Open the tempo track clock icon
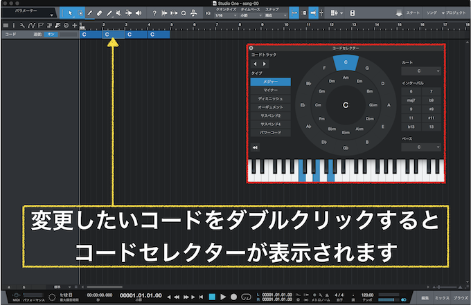Screen dimensions: 471x305 pos(66,26)
